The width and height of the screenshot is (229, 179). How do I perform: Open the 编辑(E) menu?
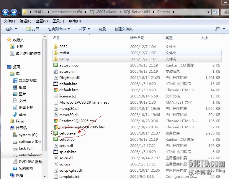pos(25,21)
